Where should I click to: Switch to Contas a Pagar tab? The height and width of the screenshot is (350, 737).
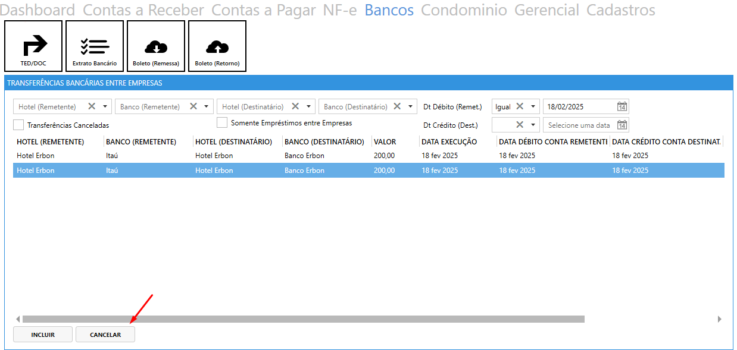[x=263, y=10]
